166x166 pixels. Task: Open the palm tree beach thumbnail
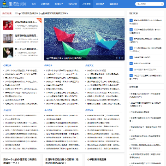[x=8, y=39]
